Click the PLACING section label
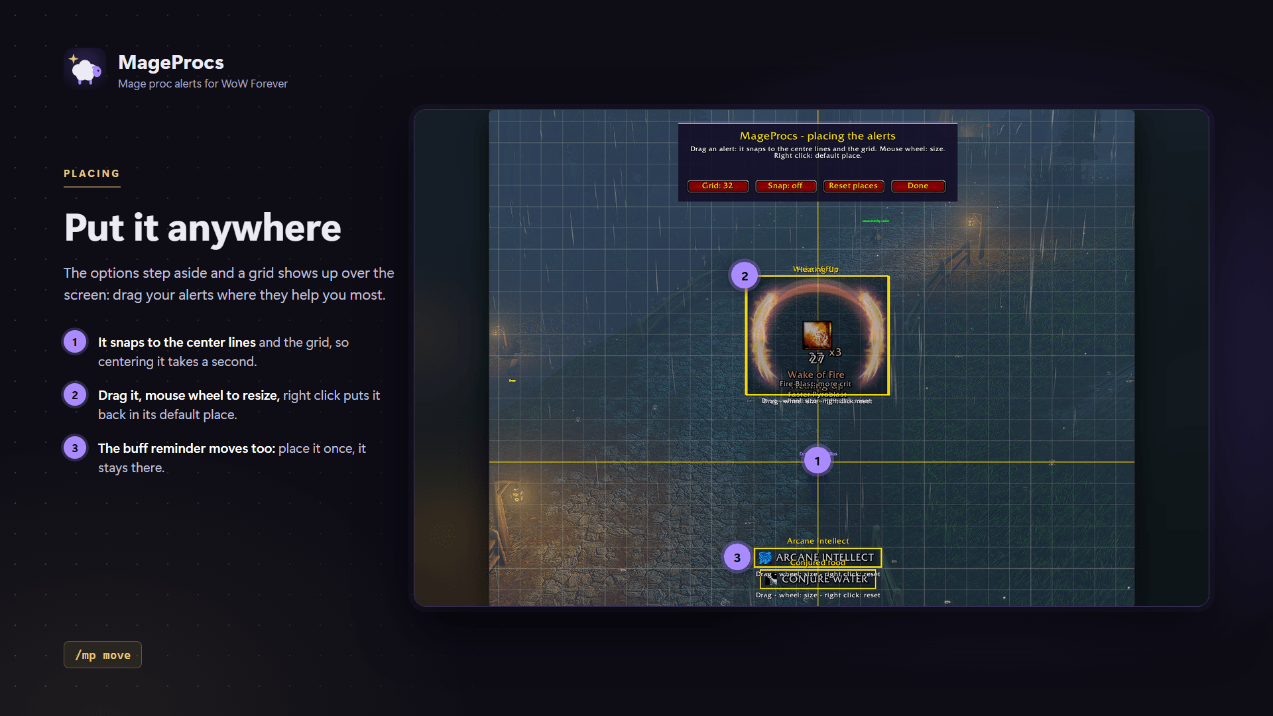Screen dimensions: 1273x716 92,174
